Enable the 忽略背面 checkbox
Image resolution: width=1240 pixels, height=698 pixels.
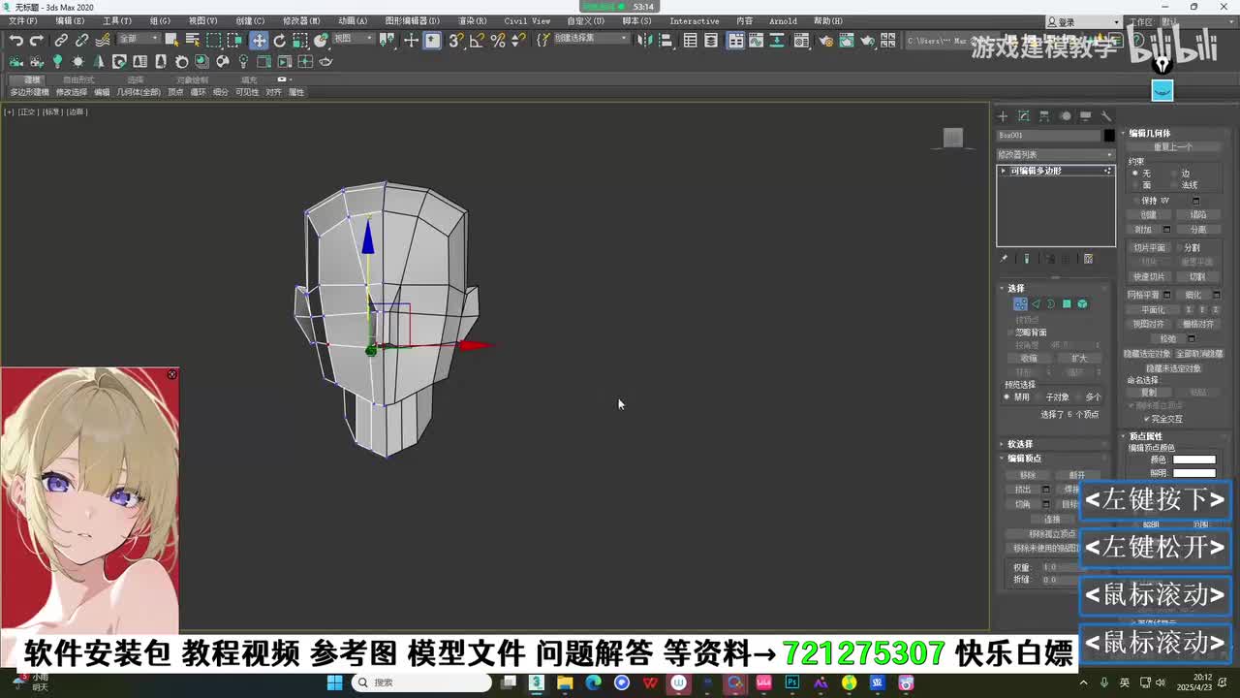(x=1010, y=333)
